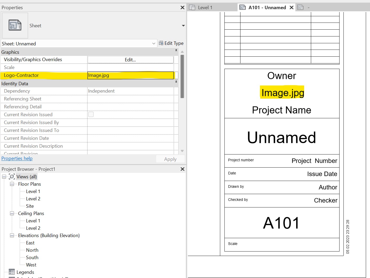This screenshot has width=370, height=278.
Task: Click the Unnamed sheet name on title block
Action: pyautogui.click(x=281, y=137)
